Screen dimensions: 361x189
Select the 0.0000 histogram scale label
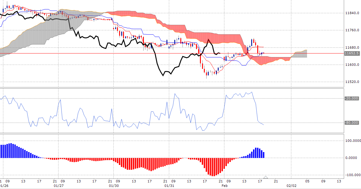point(351,158)
